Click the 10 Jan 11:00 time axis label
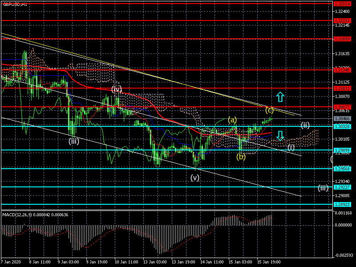This screenshot has height=267, width=356. pyautogui.click(x=126, y=262)
